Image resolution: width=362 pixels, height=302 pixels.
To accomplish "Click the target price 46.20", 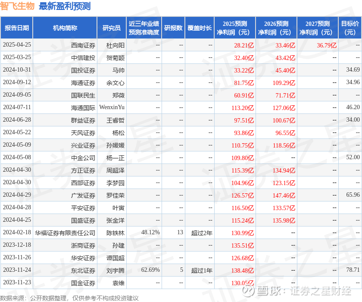I will click(353, 107).
